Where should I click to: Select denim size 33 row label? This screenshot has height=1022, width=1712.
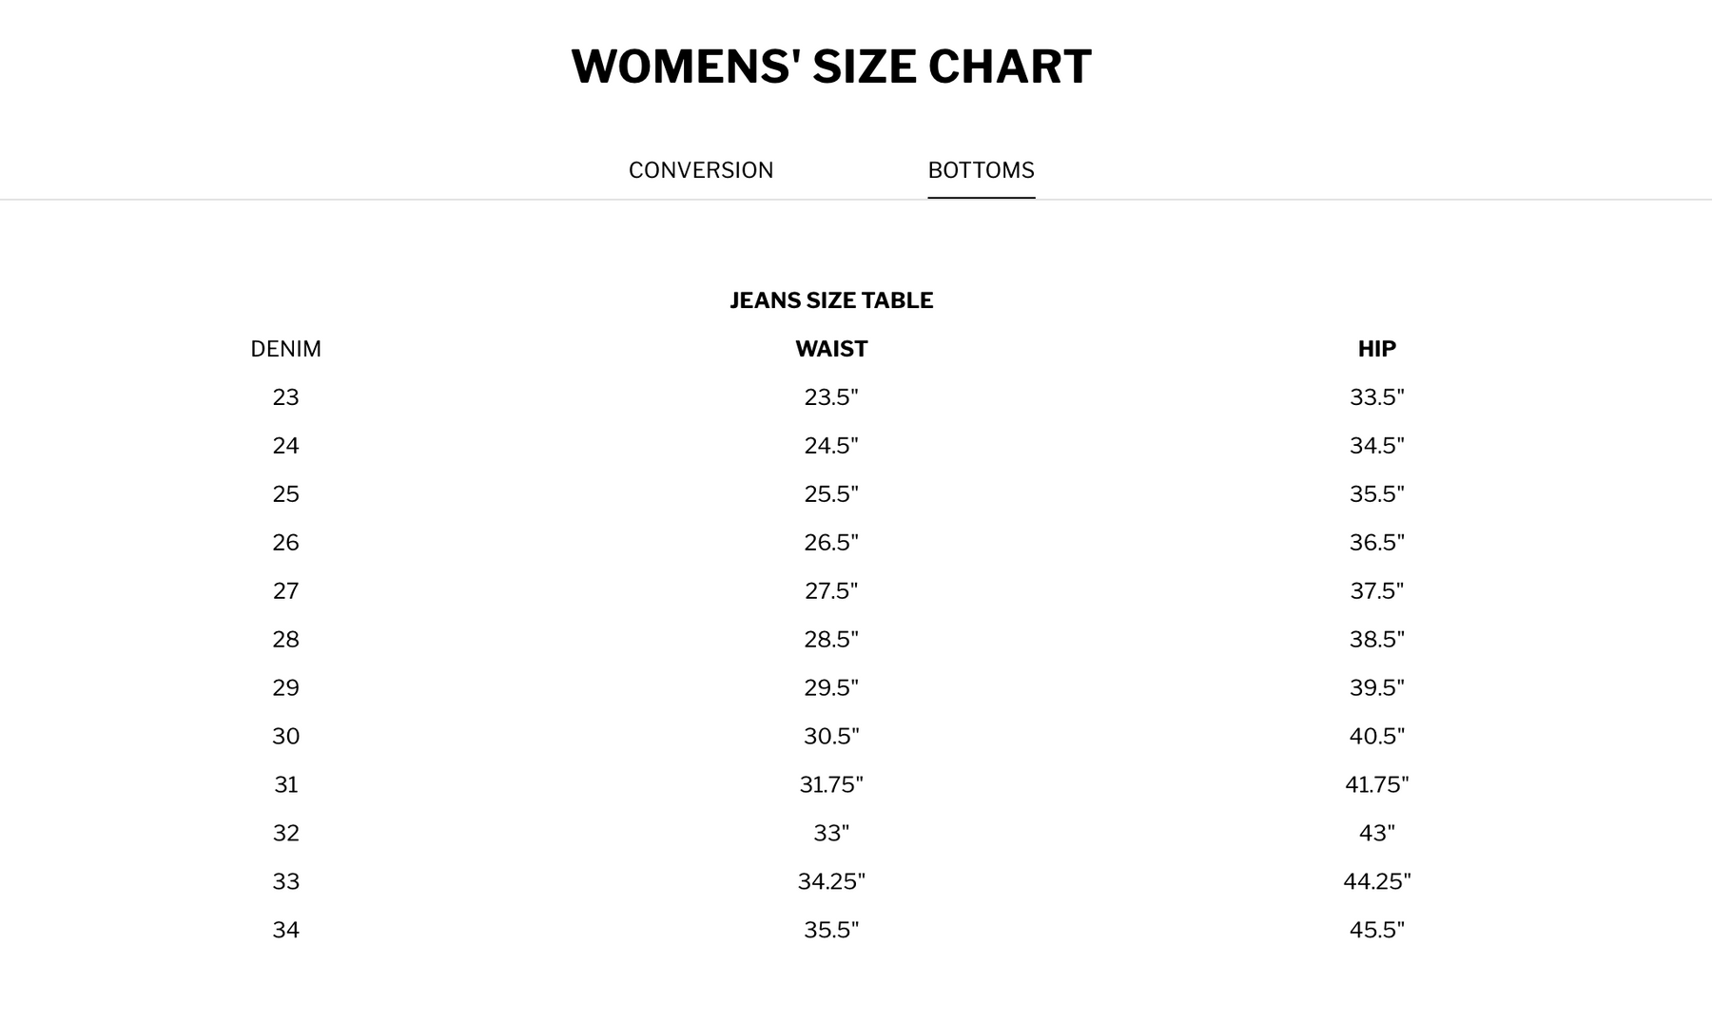pos(285,882)
